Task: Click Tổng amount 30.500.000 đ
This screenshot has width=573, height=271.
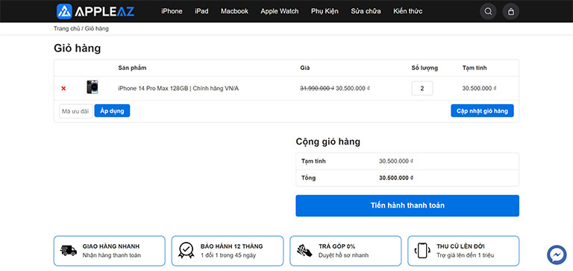Action: point(395,178)
